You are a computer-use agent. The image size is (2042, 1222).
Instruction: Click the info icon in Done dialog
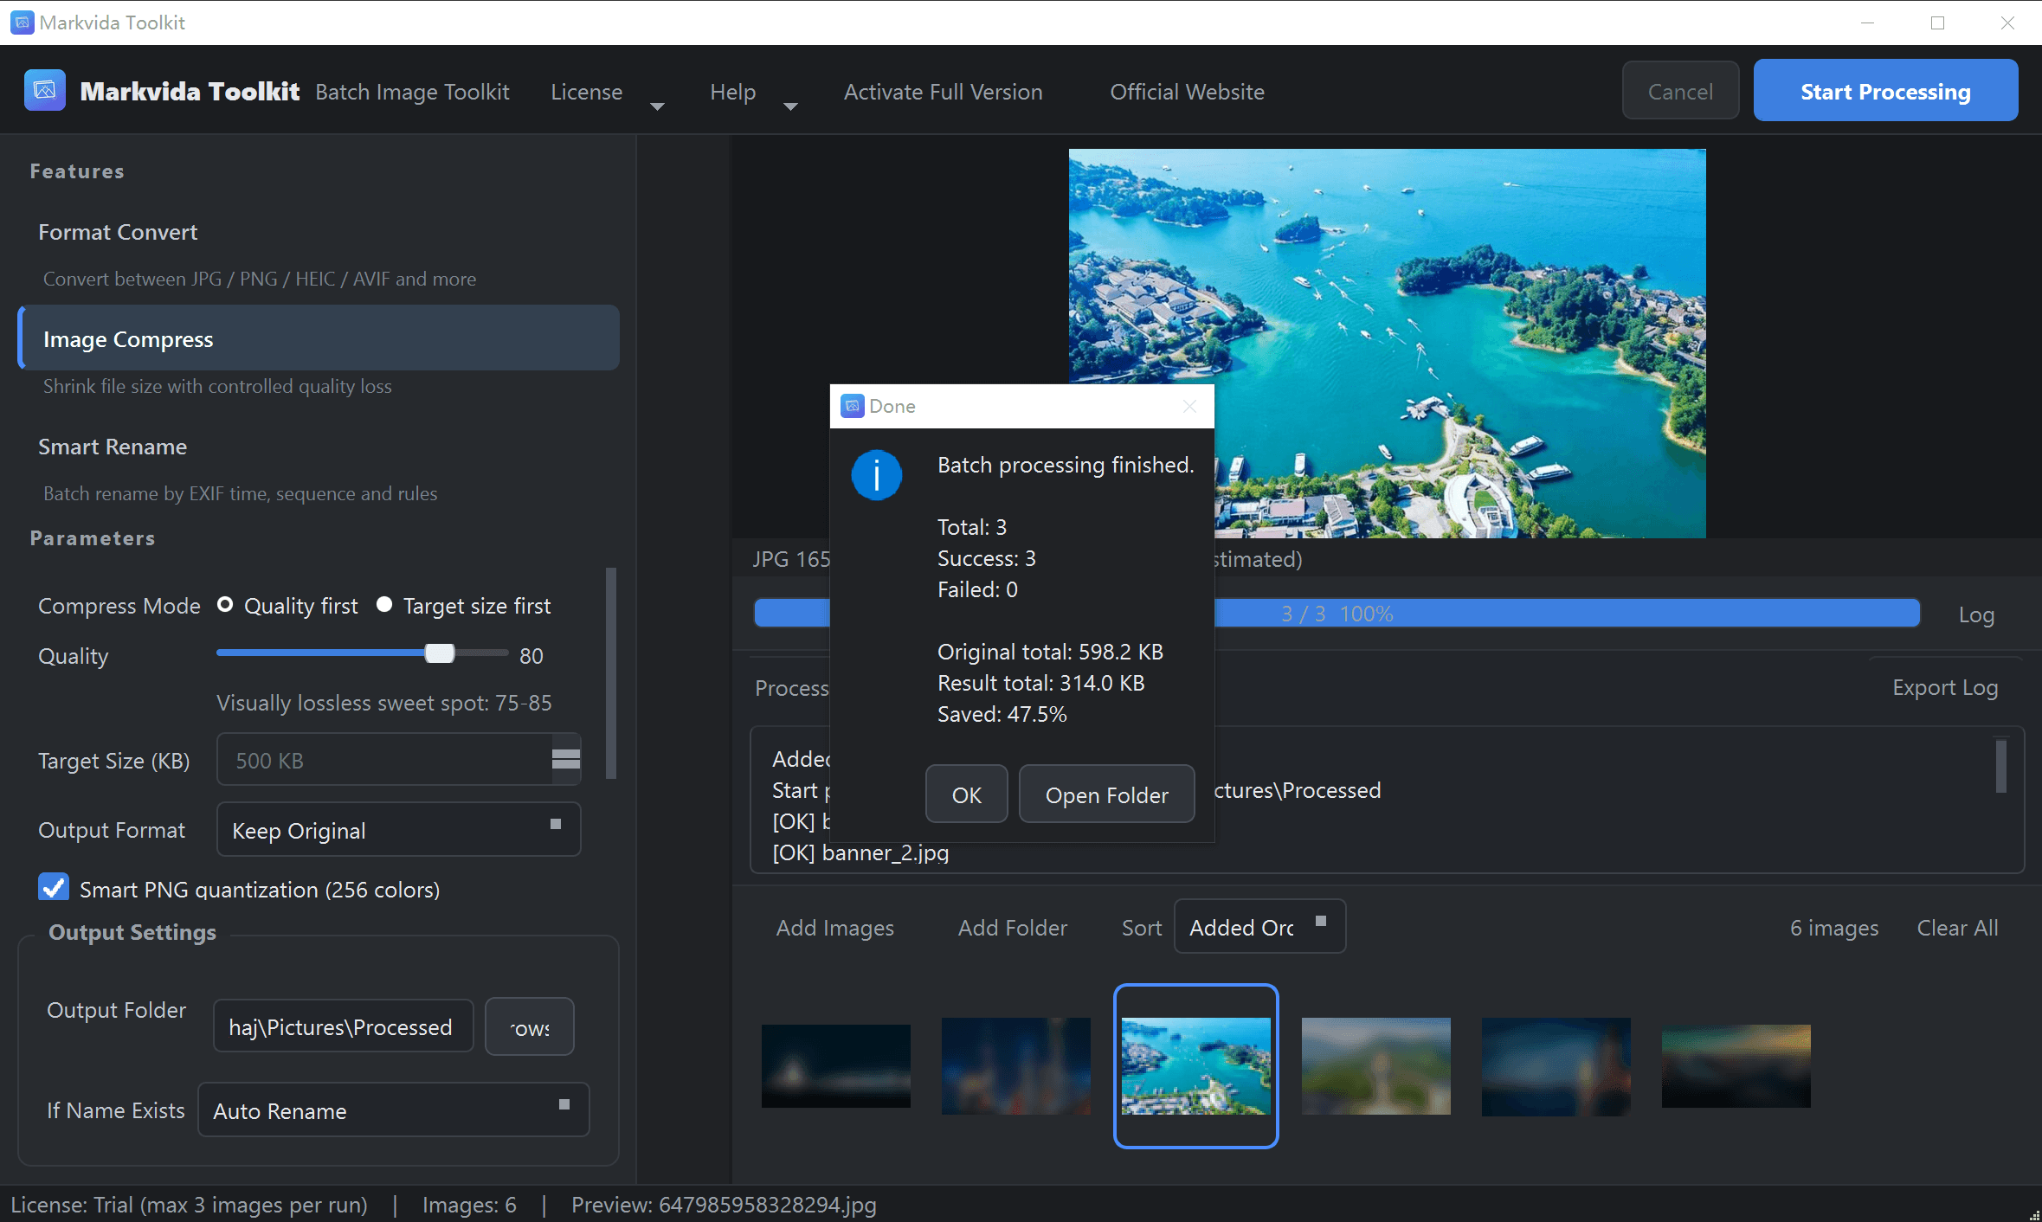point(876,474)
